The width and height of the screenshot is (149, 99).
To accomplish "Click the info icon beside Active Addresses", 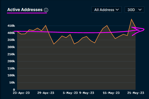I will 46,10.
